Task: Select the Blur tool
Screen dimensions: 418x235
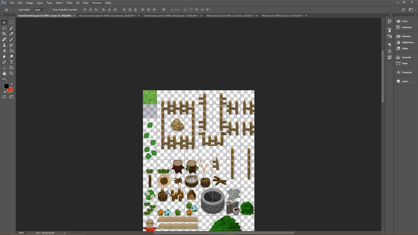Action: pyautogui.click(x=4, y=56)
